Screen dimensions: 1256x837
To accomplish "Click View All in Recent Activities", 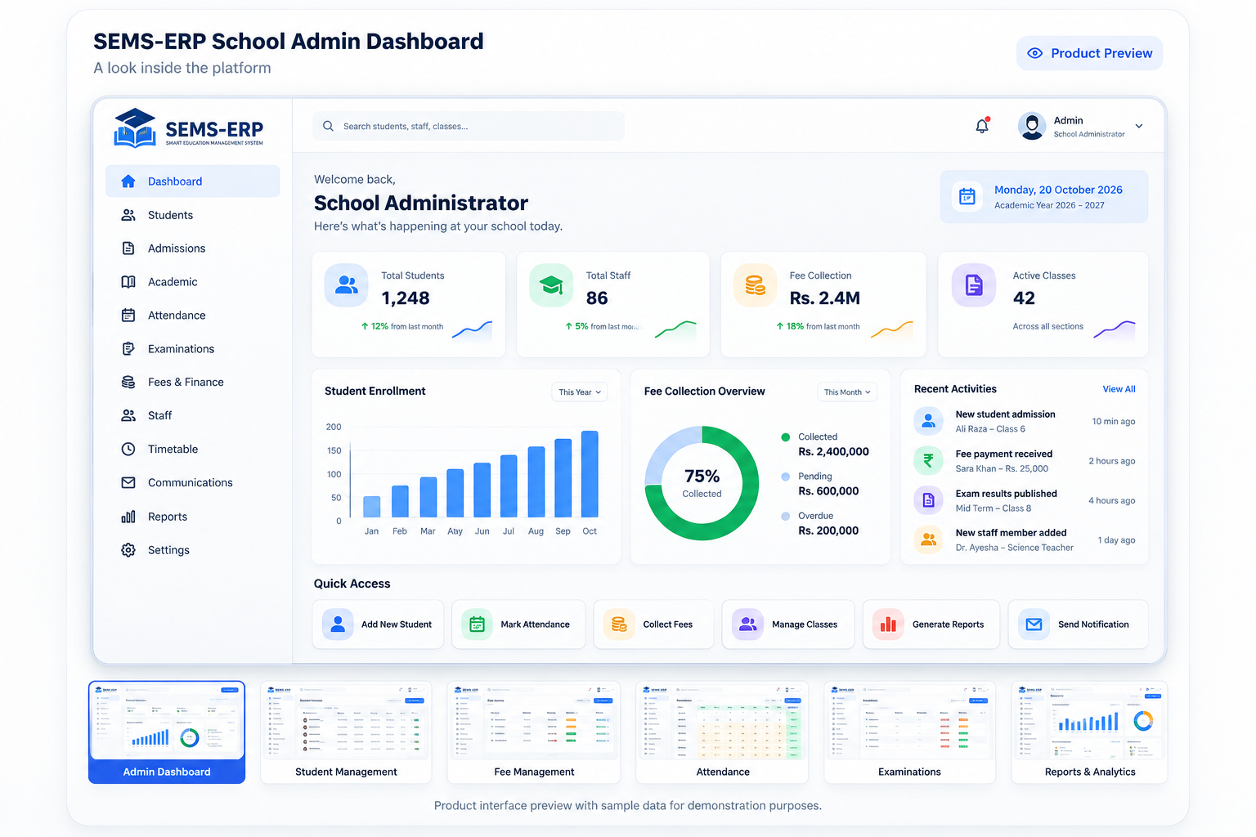I will [x=1119, y=389].
